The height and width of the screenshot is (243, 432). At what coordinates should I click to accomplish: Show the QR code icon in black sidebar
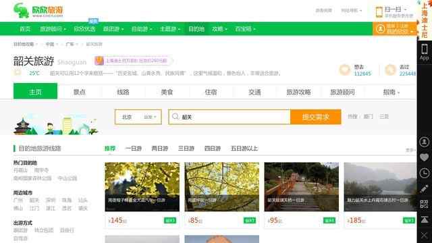(425, 204)
